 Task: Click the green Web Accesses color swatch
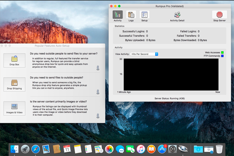coord(222,52)
